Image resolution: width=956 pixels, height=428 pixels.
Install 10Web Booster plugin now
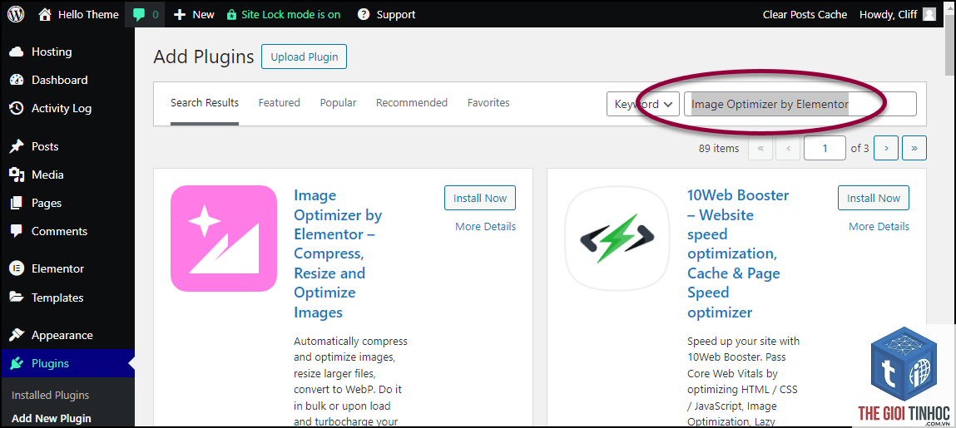click(x=874, y=198)
